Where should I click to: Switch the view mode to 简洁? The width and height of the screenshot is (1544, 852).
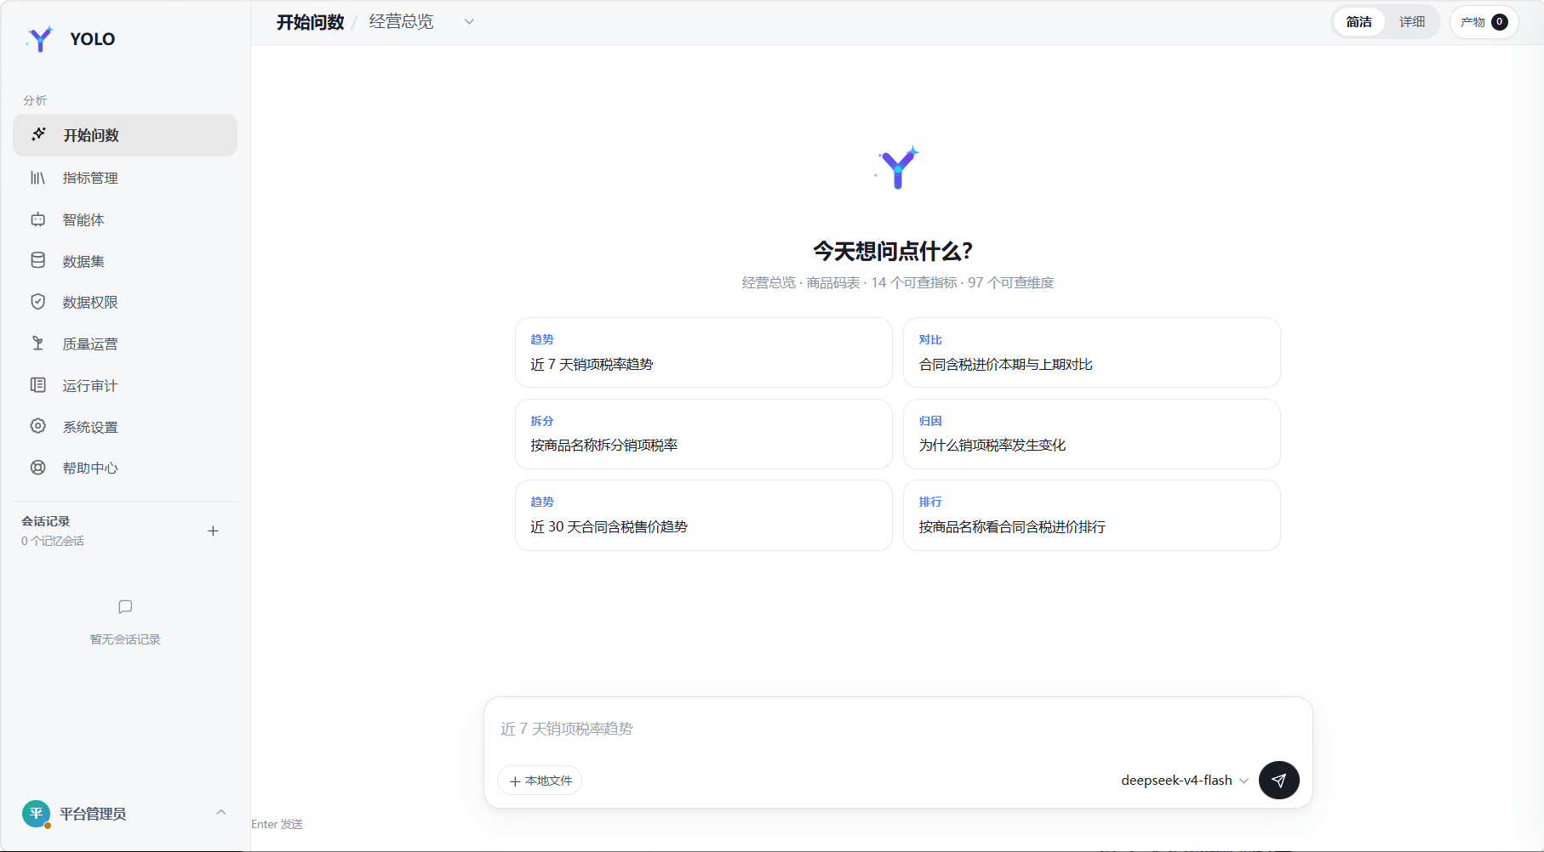[x=1358, y=22]
